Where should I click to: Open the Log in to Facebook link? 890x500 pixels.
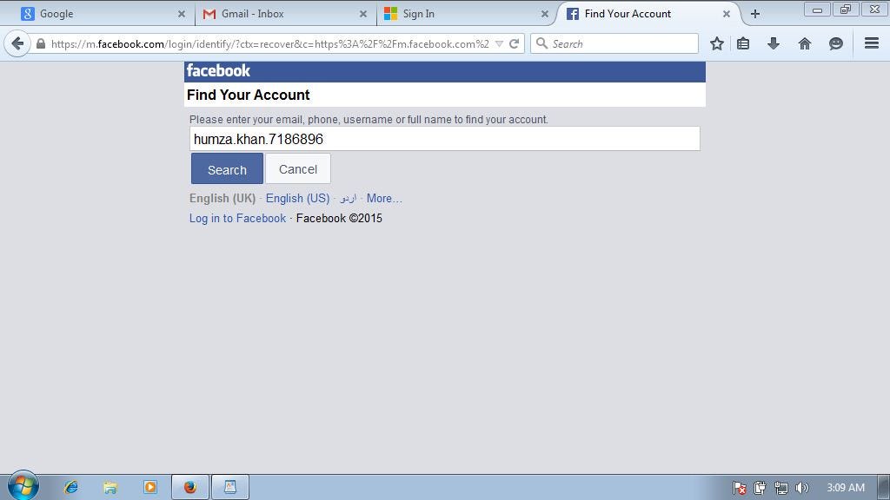click(x=238, y=218)
